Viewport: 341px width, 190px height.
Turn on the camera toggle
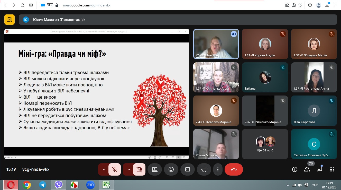pos(139,169)
